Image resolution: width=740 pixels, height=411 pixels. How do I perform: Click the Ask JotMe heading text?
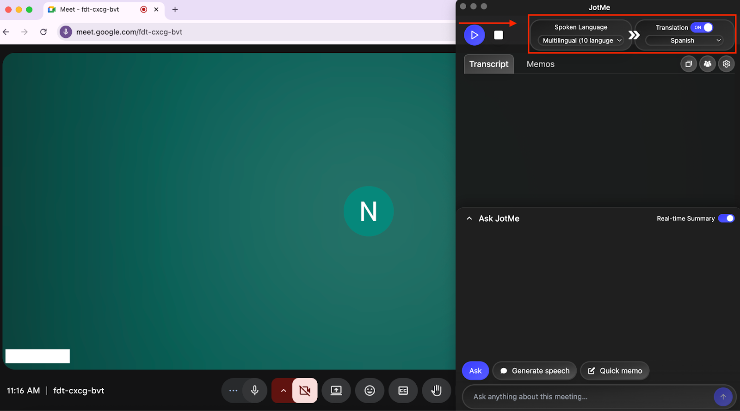pos(499,218)
